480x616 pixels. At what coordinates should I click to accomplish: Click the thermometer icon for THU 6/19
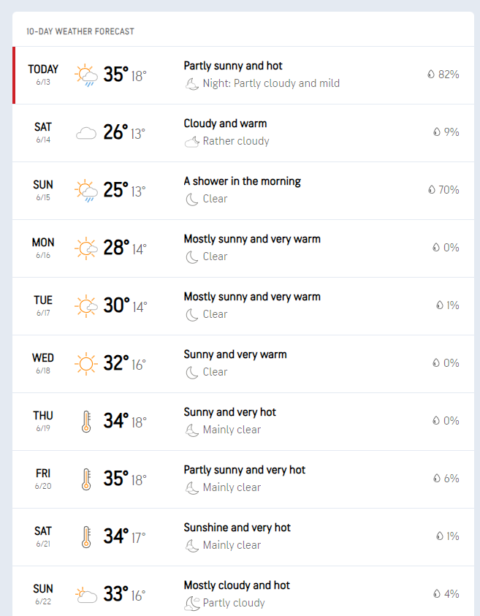click(86, 422)
